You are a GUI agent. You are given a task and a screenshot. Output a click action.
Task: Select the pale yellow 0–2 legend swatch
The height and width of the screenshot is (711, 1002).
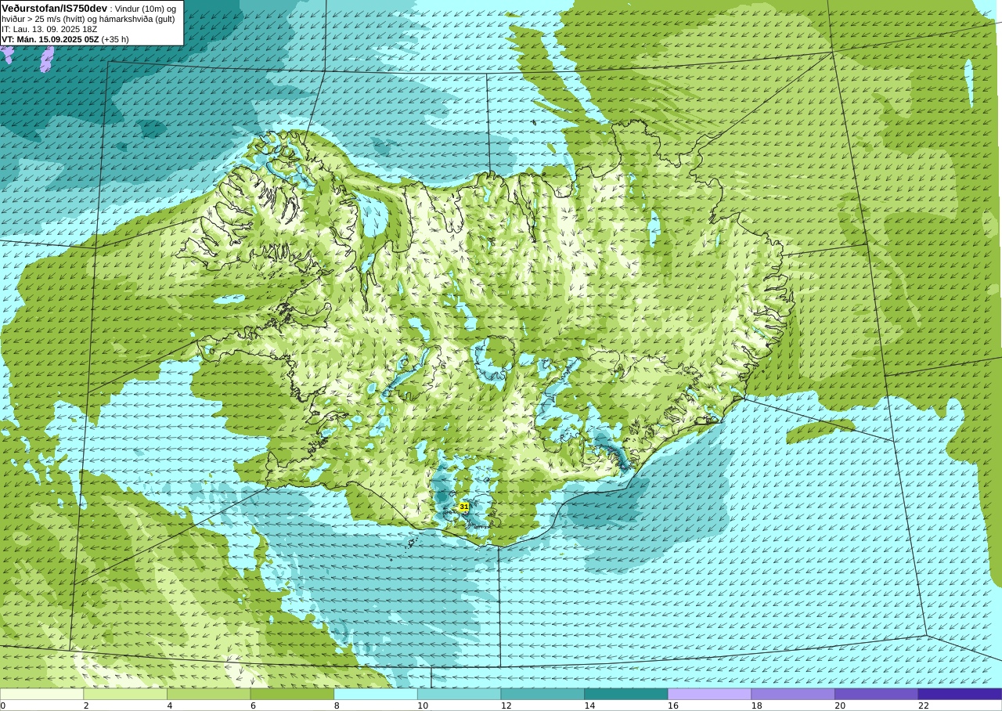[x=41, y=694]
